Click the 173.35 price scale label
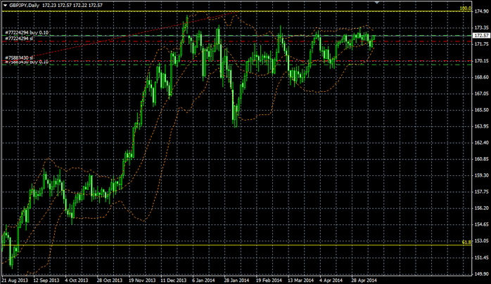 point(482,28)
